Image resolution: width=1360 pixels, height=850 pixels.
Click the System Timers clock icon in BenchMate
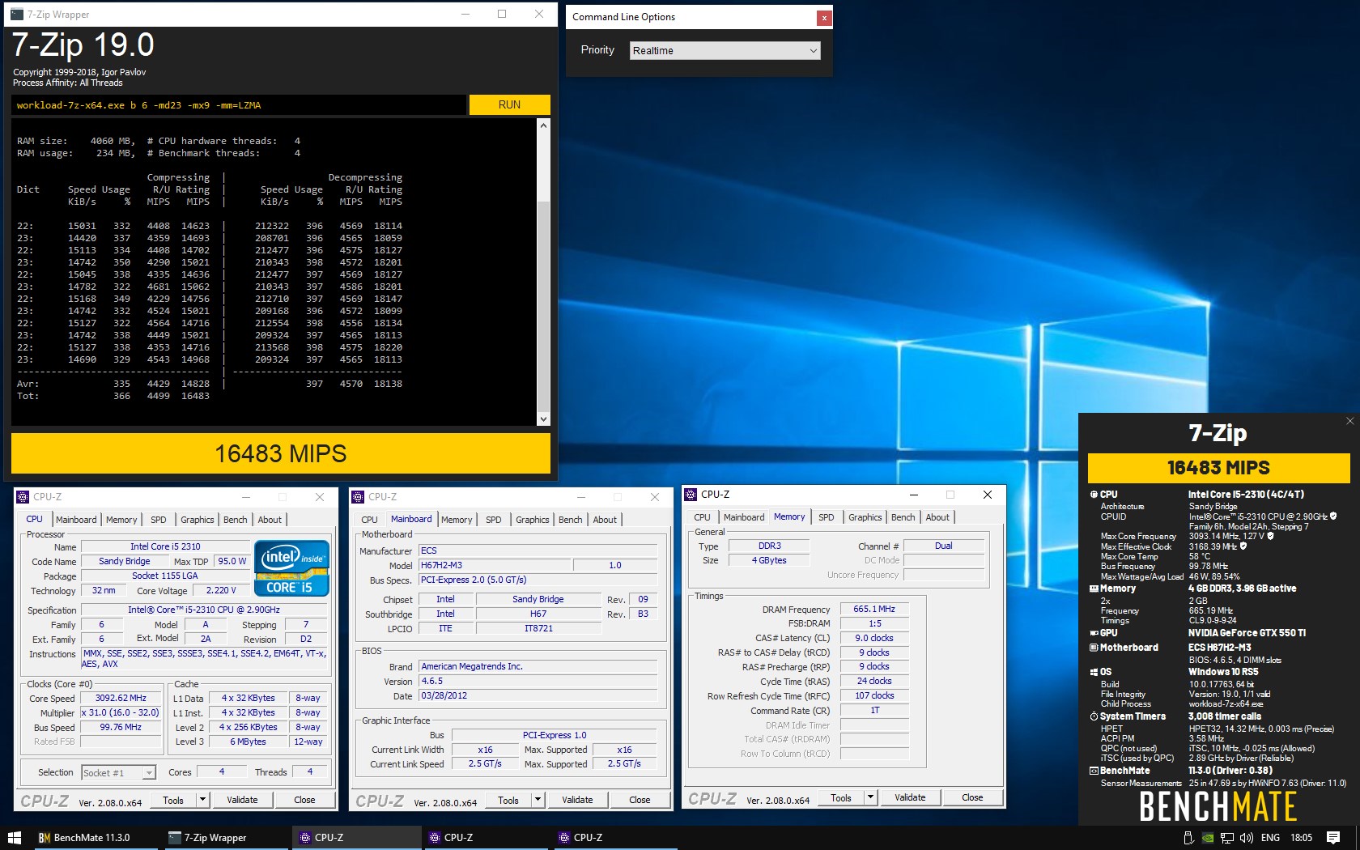(1094, 716)
